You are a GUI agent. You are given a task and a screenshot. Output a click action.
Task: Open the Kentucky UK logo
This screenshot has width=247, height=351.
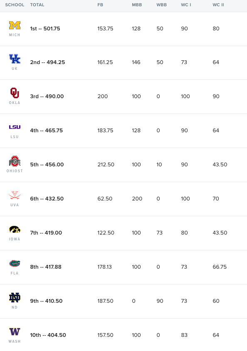(15, 59)
